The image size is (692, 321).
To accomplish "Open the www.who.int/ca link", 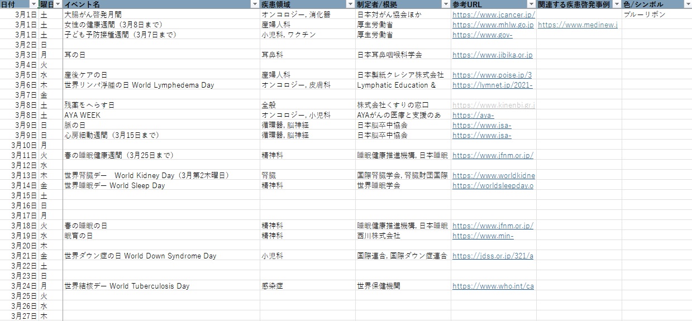I will (493, 286).
